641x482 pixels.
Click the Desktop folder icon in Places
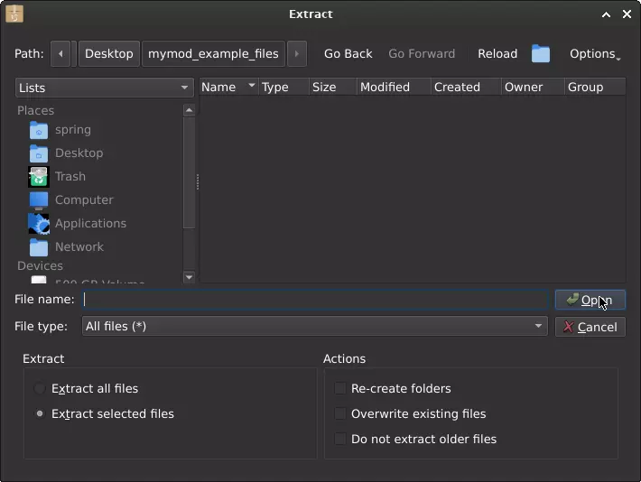(39, 153)
